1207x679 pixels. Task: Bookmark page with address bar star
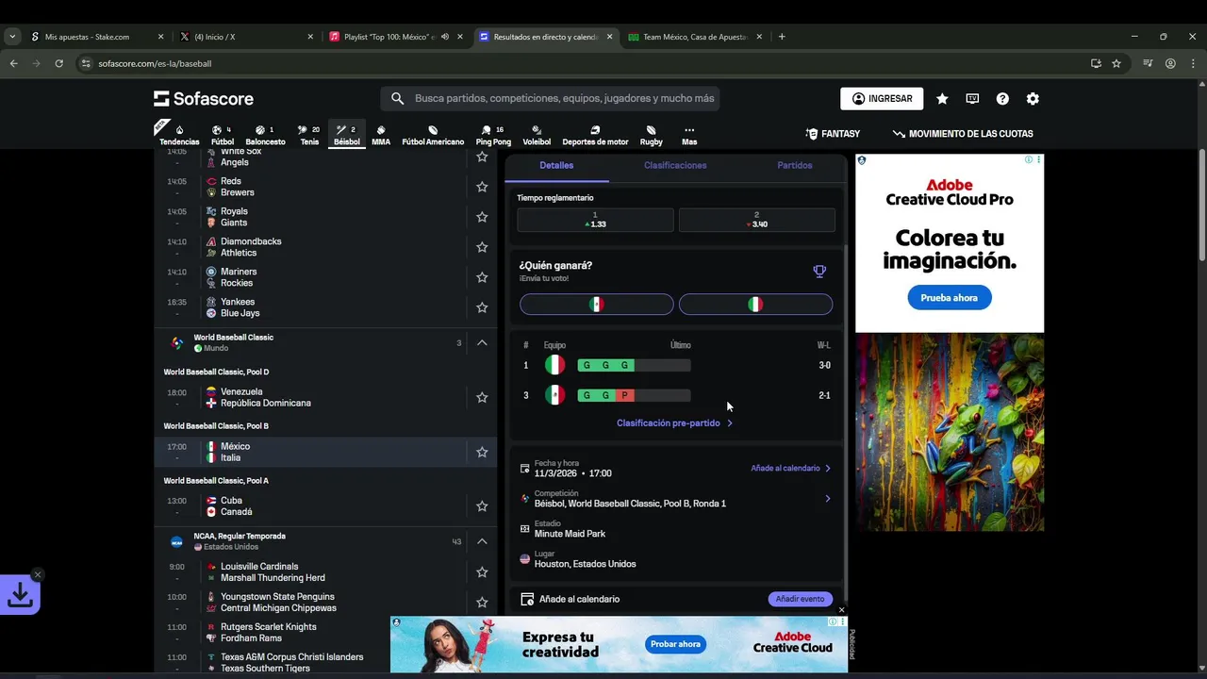pos(1116,63)
